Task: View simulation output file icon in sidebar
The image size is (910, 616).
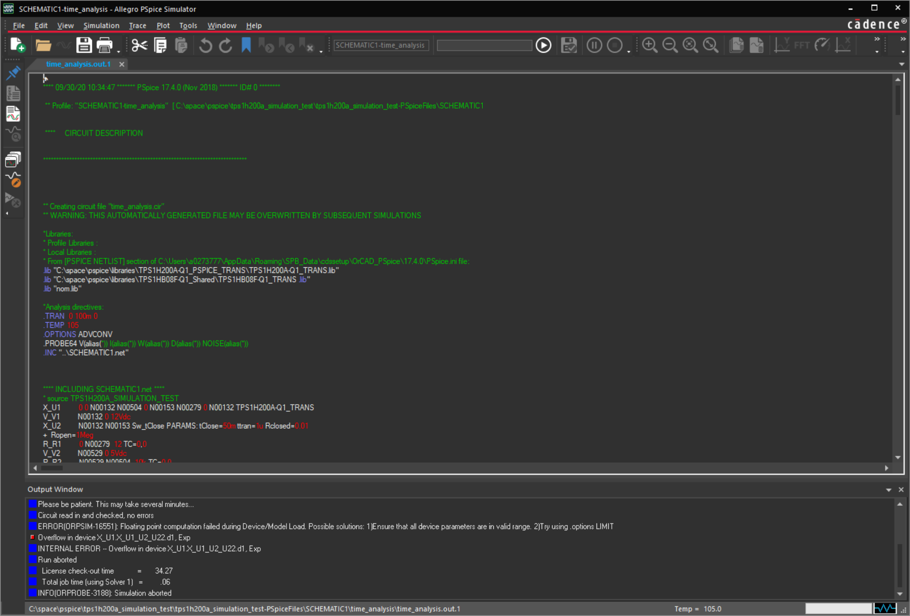Action: click(13, 114)
